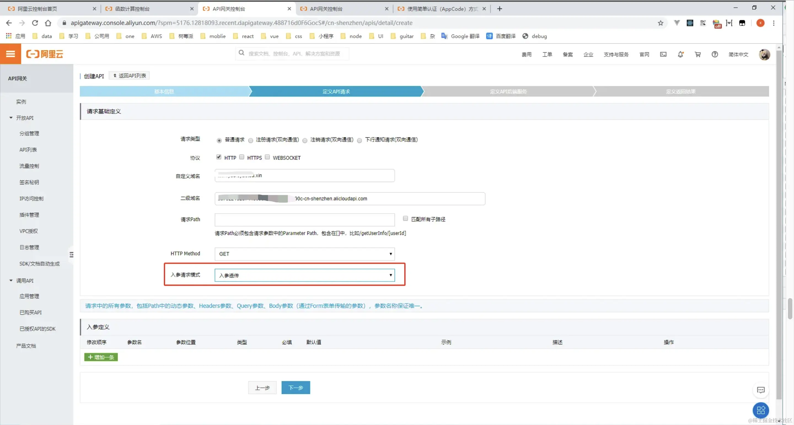794x425 pixels.
Task: Check the WEBSOCKET protocol option
Action: click(x=267, y=157)
